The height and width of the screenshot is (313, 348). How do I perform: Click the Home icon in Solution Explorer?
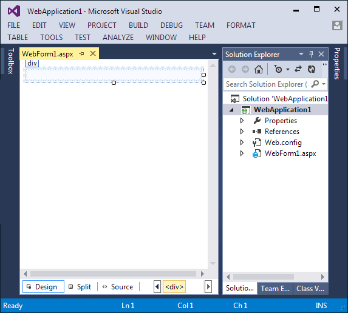pos(259,69)
